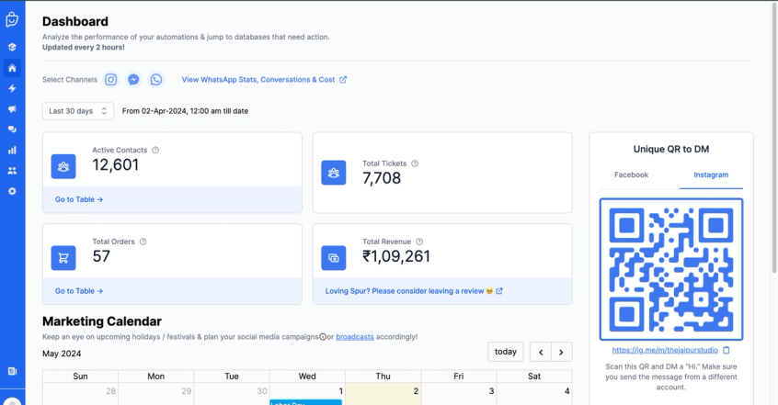Screen dimensions: 778x405
Task: Select Thursday May 2 in calendar
Action: [x=383, y=394]
